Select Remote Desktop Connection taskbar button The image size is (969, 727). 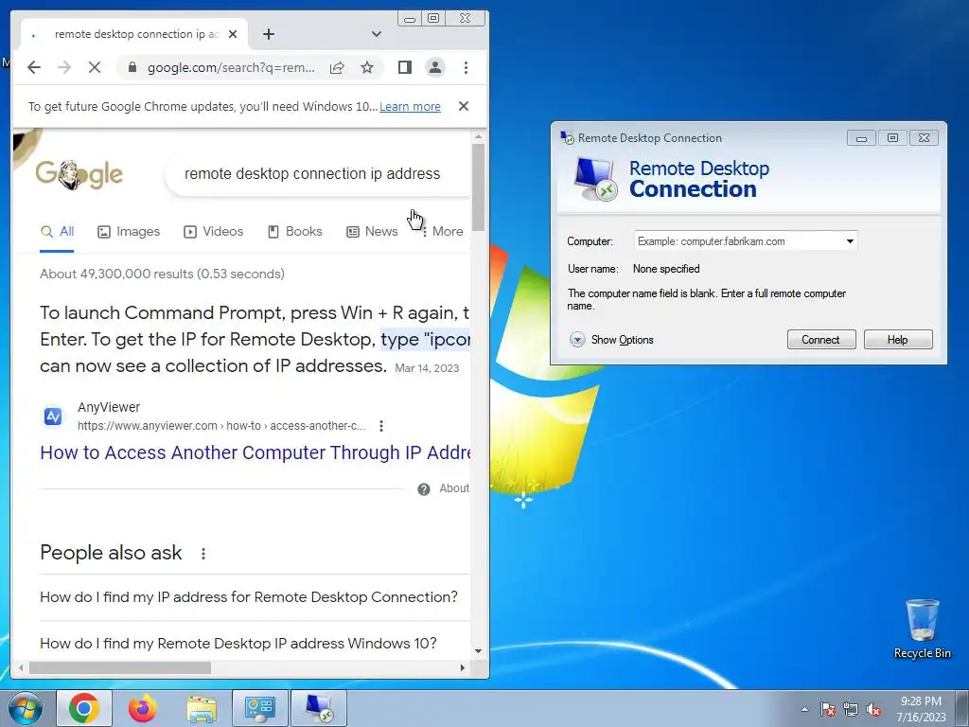point(319,708)
